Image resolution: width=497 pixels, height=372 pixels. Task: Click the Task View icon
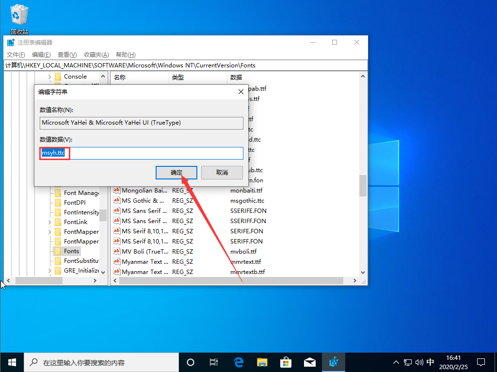(x=214, y=362)
